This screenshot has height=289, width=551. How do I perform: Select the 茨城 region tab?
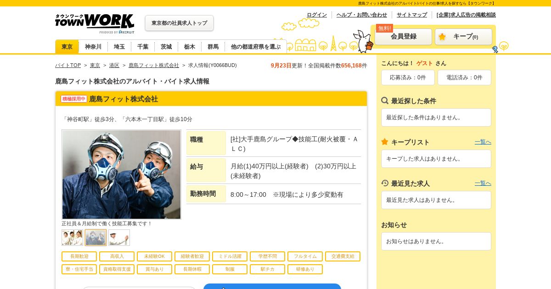(x=166, y=46)
